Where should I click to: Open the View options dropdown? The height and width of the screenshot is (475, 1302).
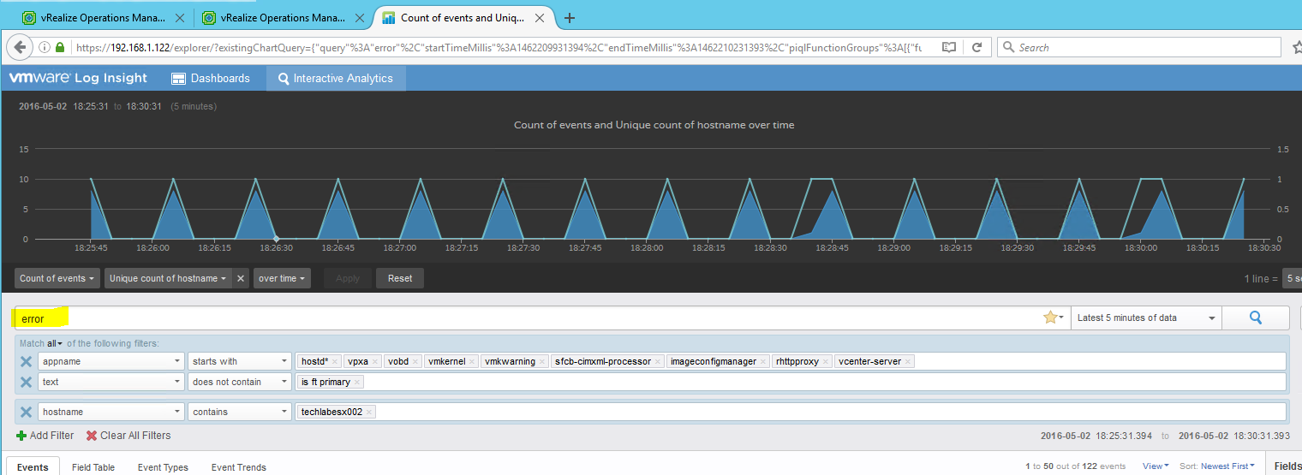[x=1154, y=466]
